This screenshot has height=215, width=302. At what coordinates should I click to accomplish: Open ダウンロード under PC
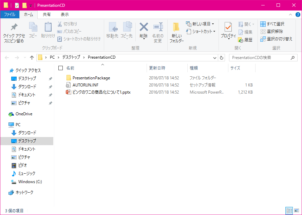click(x=27, y=133)
